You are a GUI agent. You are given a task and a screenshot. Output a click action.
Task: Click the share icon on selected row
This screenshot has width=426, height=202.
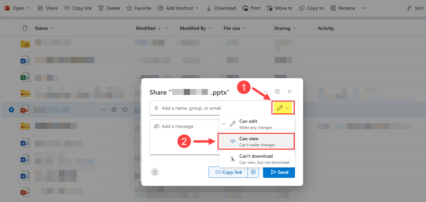pyautogui.click(x=114, y=109)
